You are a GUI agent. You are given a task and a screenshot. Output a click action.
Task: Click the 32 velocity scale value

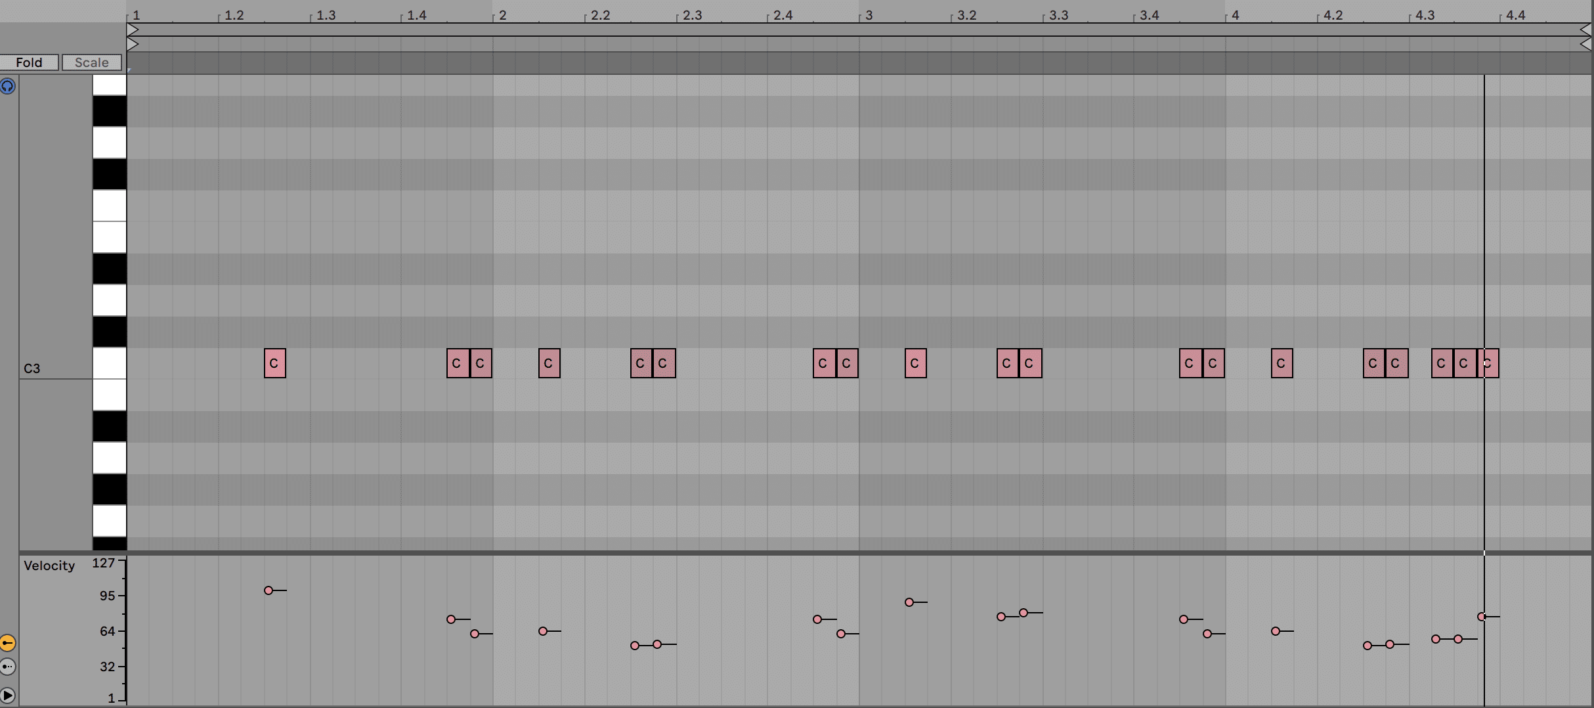pyautogui.click(x=107, y=667)
